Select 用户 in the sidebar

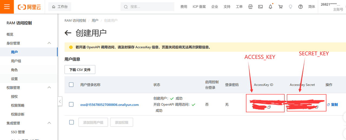[29, 52]
